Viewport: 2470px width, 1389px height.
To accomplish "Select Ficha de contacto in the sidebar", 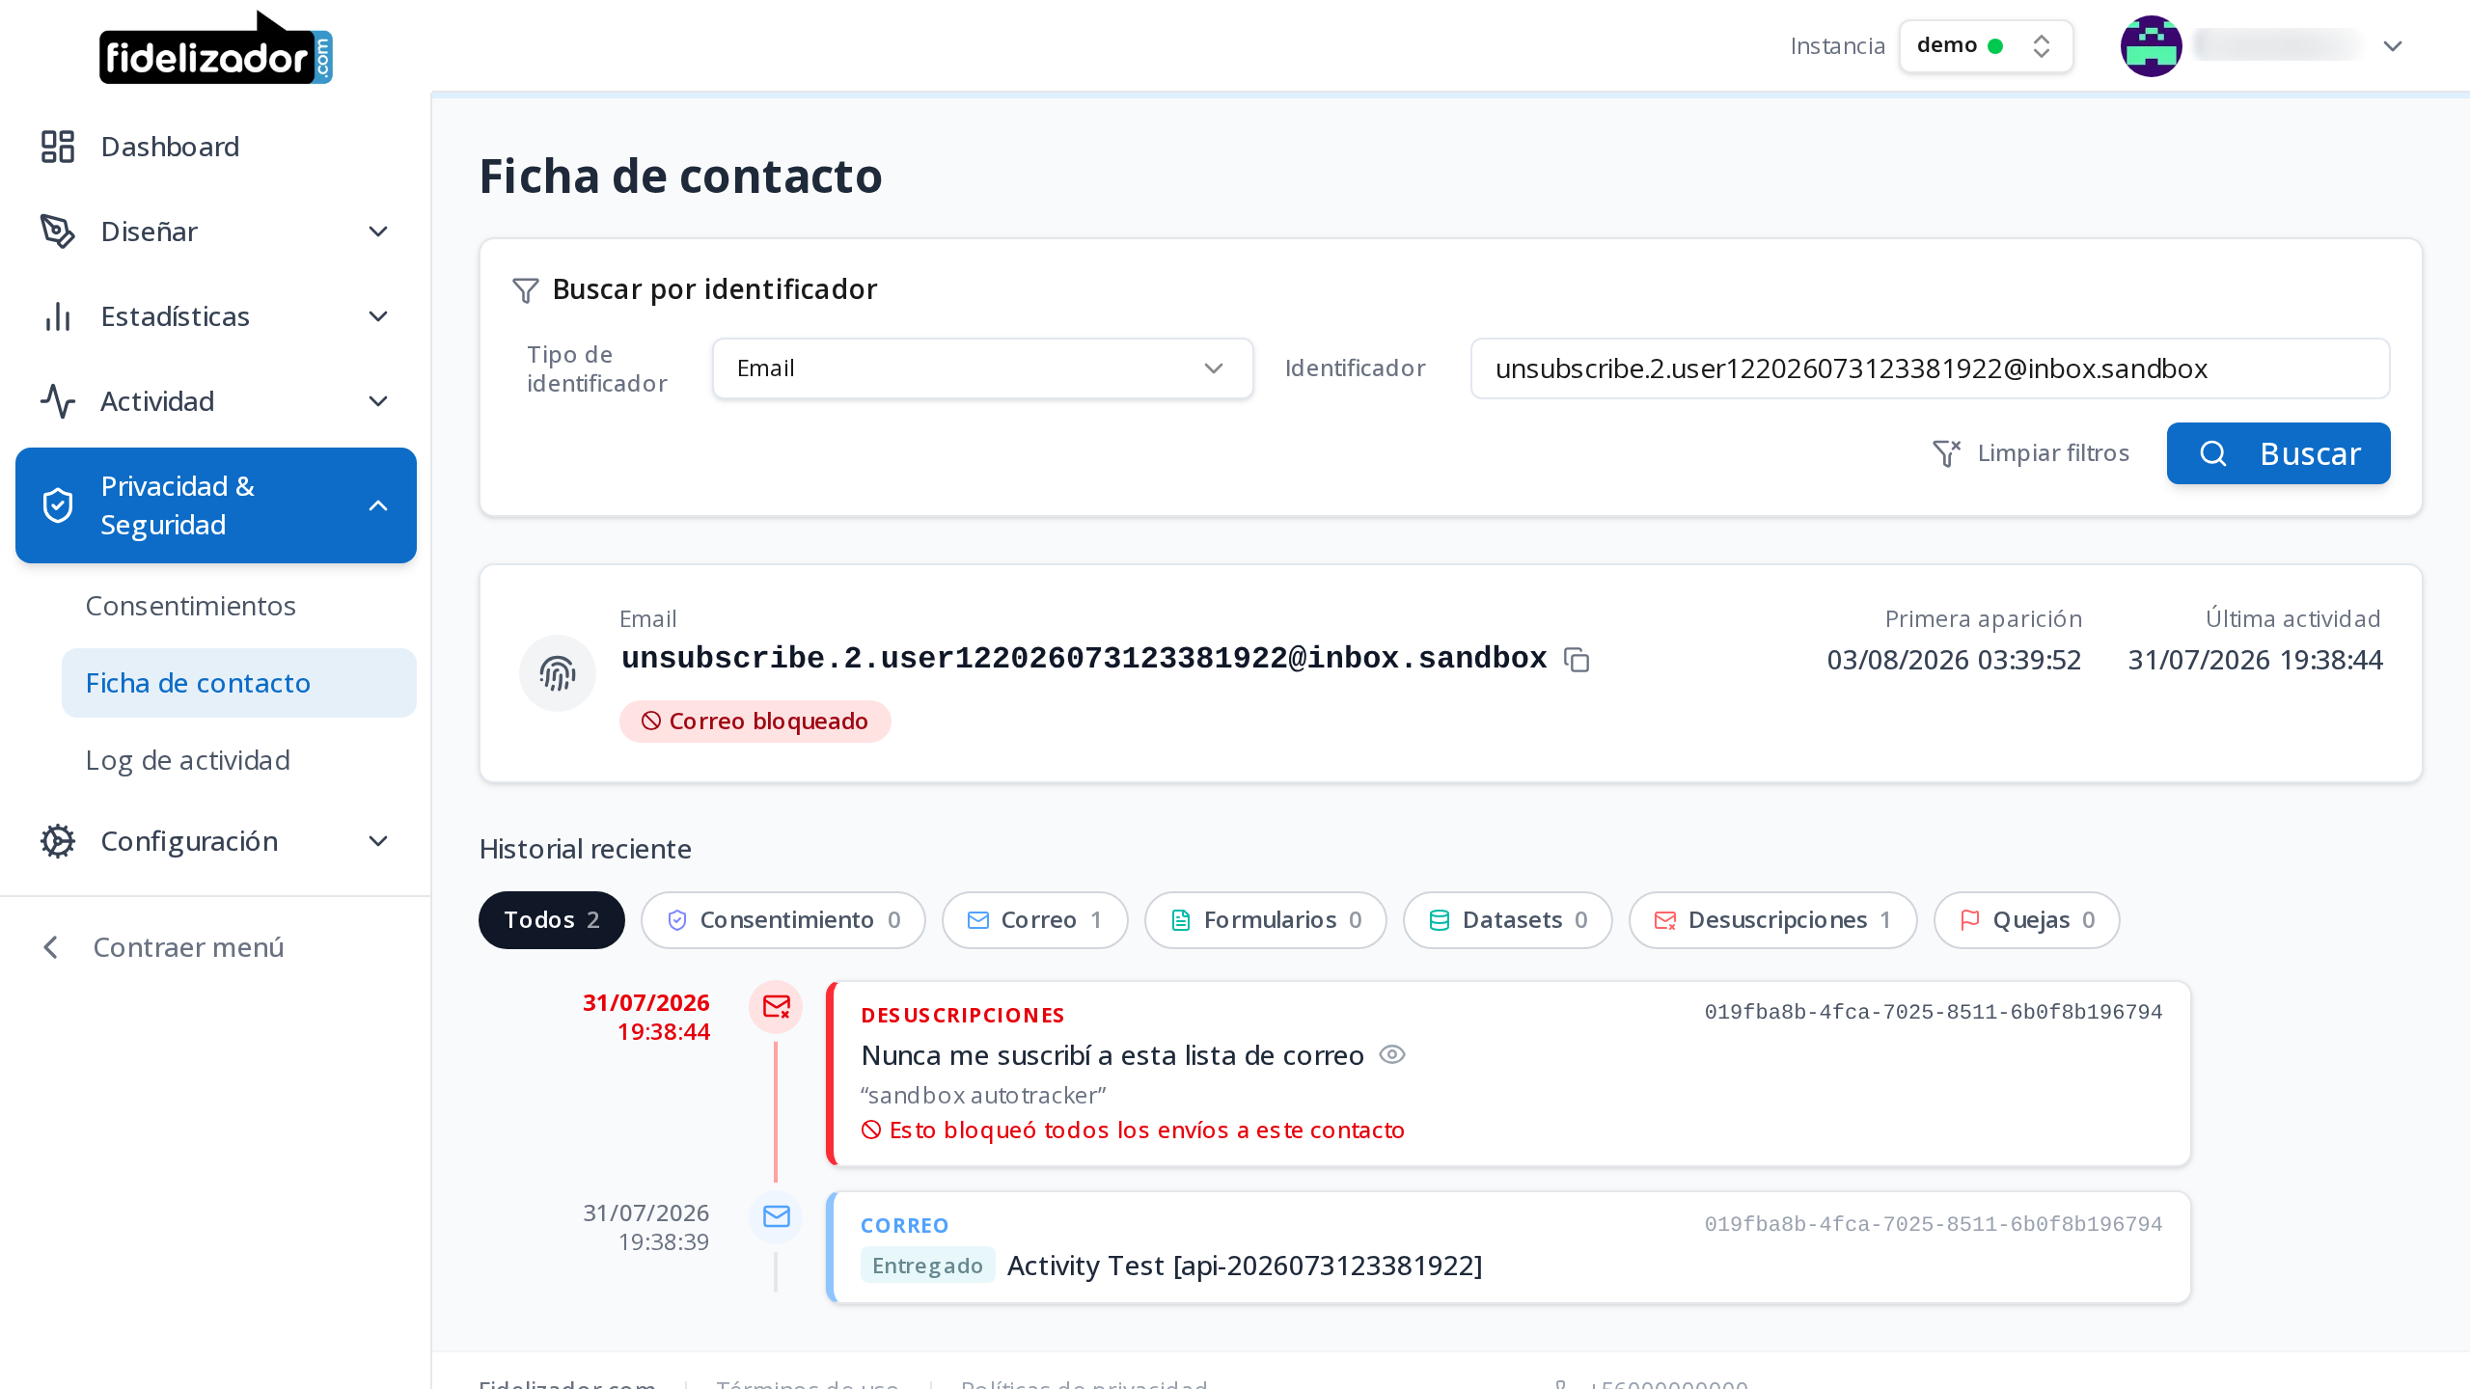I will (239, 683).
